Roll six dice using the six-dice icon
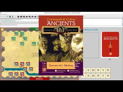The image size is (123, 92). pyautogui.click(x=32, y=17)
